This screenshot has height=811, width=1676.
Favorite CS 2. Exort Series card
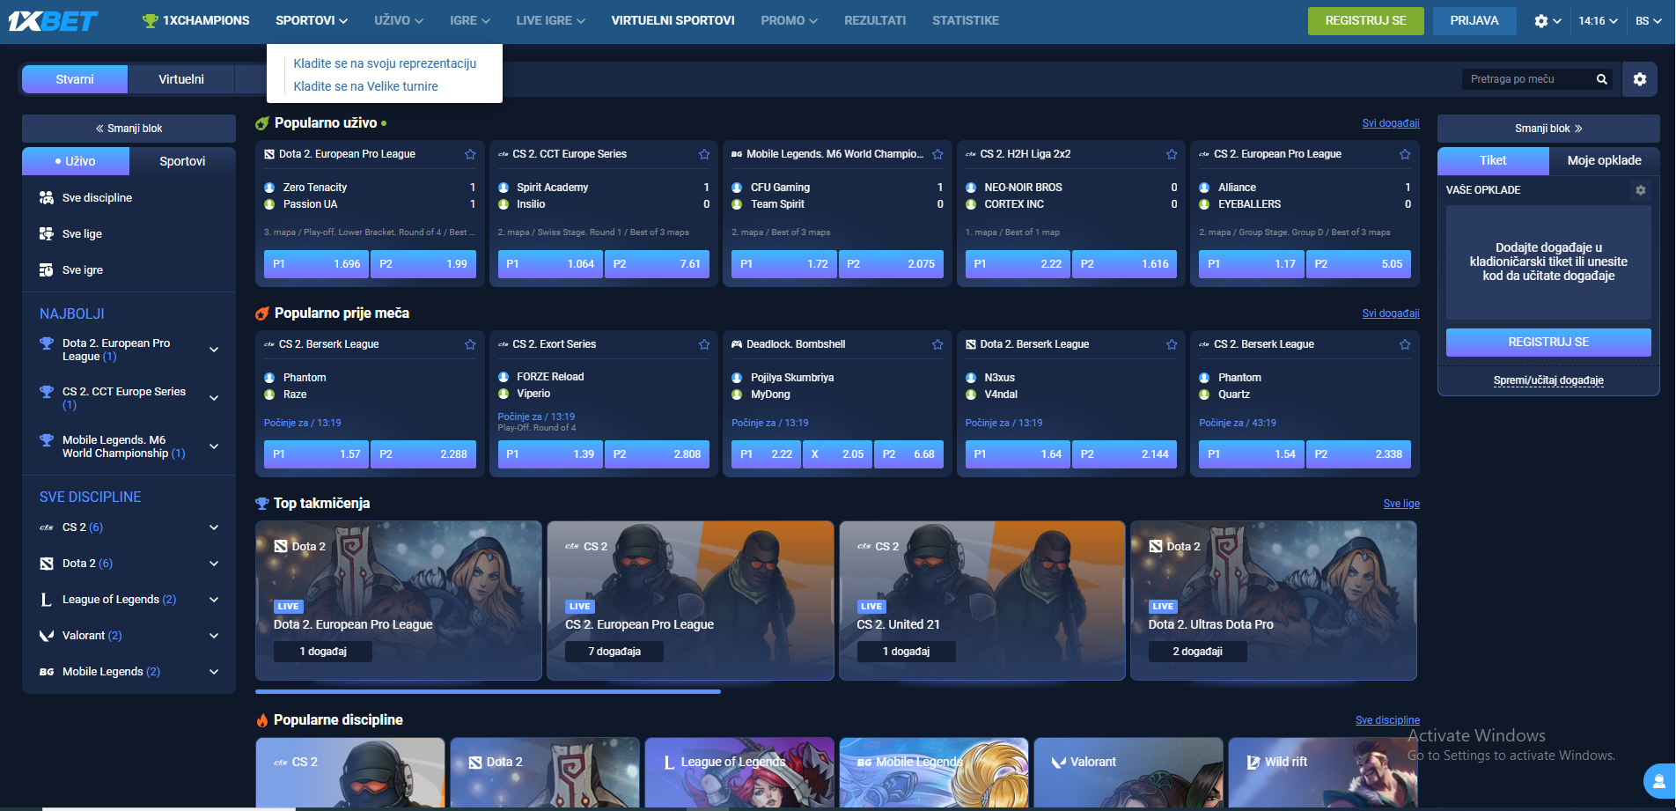click(704, 344)
